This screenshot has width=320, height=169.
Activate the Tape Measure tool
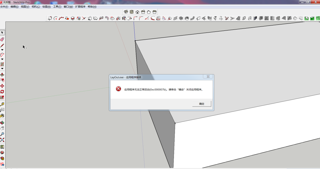coord(2,104)
